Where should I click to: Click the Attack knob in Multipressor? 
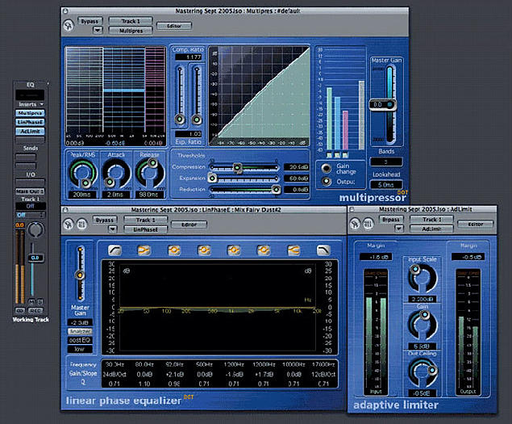click(116, 174)
